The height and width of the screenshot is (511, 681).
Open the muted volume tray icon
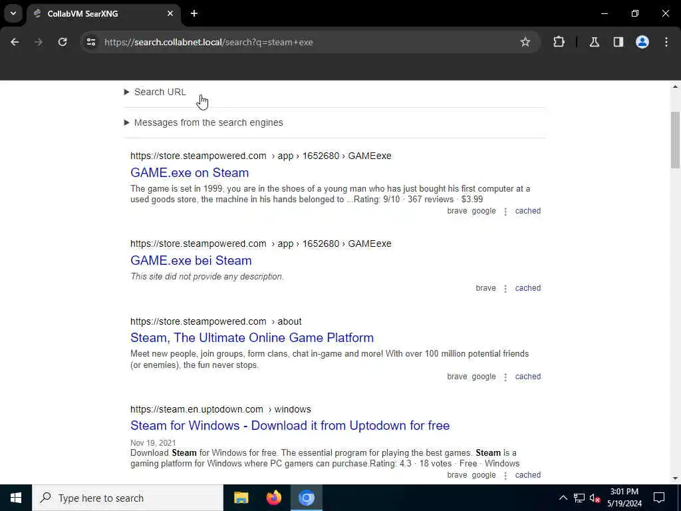(x=595, y=498)
